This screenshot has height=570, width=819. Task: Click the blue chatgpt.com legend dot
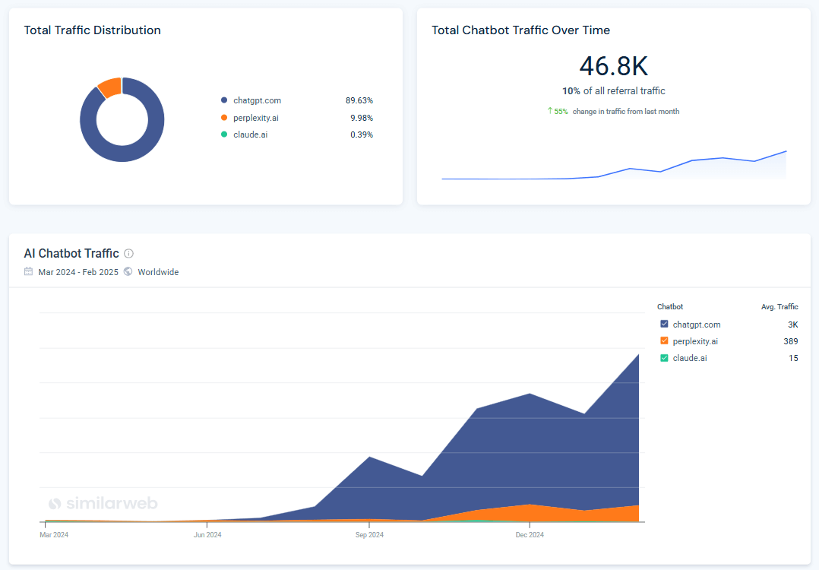click(223, 100)
